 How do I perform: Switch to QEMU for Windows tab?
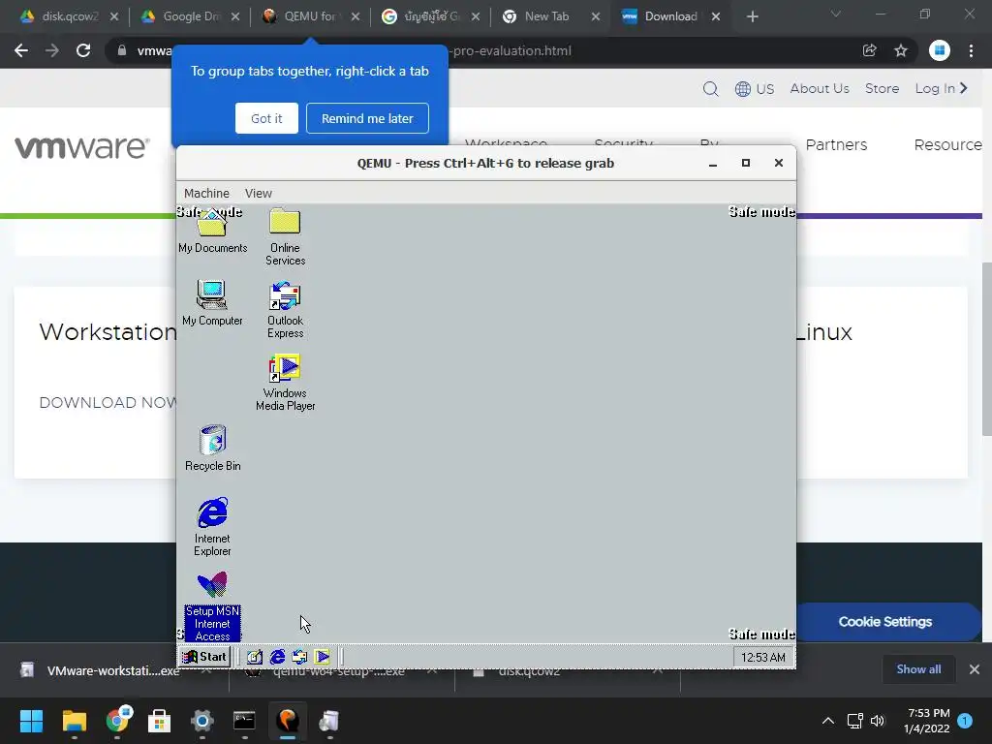[311, 16]
